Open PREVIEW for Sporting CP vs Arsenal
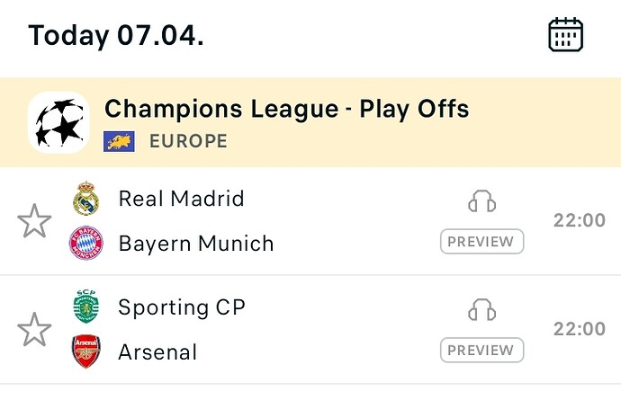 (482, 351)
